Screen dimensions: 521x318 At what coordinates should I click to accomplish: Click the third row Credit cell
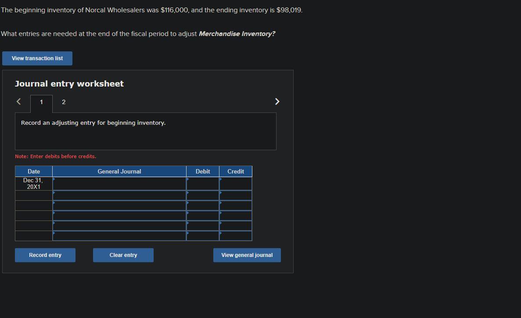pos(236,206)
